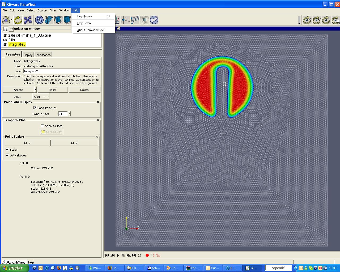Click the Accept button
The image size is (340, 272).
click(18, 90)
